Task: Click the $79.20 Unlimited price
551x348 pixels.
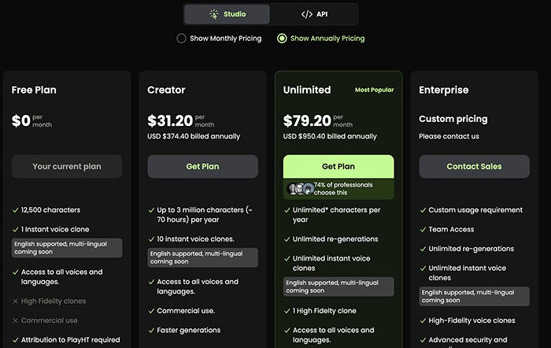Action: tap(307, 120)
